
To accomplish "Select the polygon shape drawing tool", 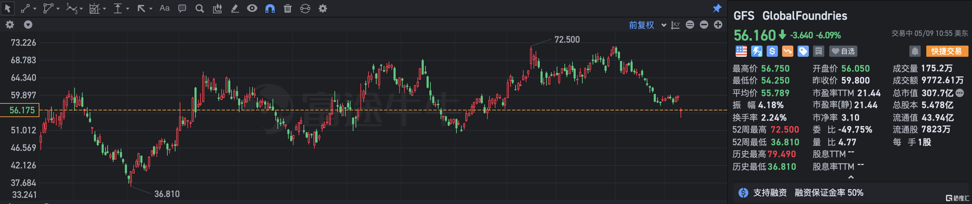I will [x=48, y=8].
